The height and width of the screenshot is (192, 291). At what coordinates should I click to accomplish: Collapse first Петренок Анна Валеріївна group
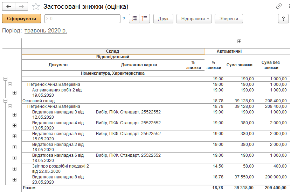[10, 84]
